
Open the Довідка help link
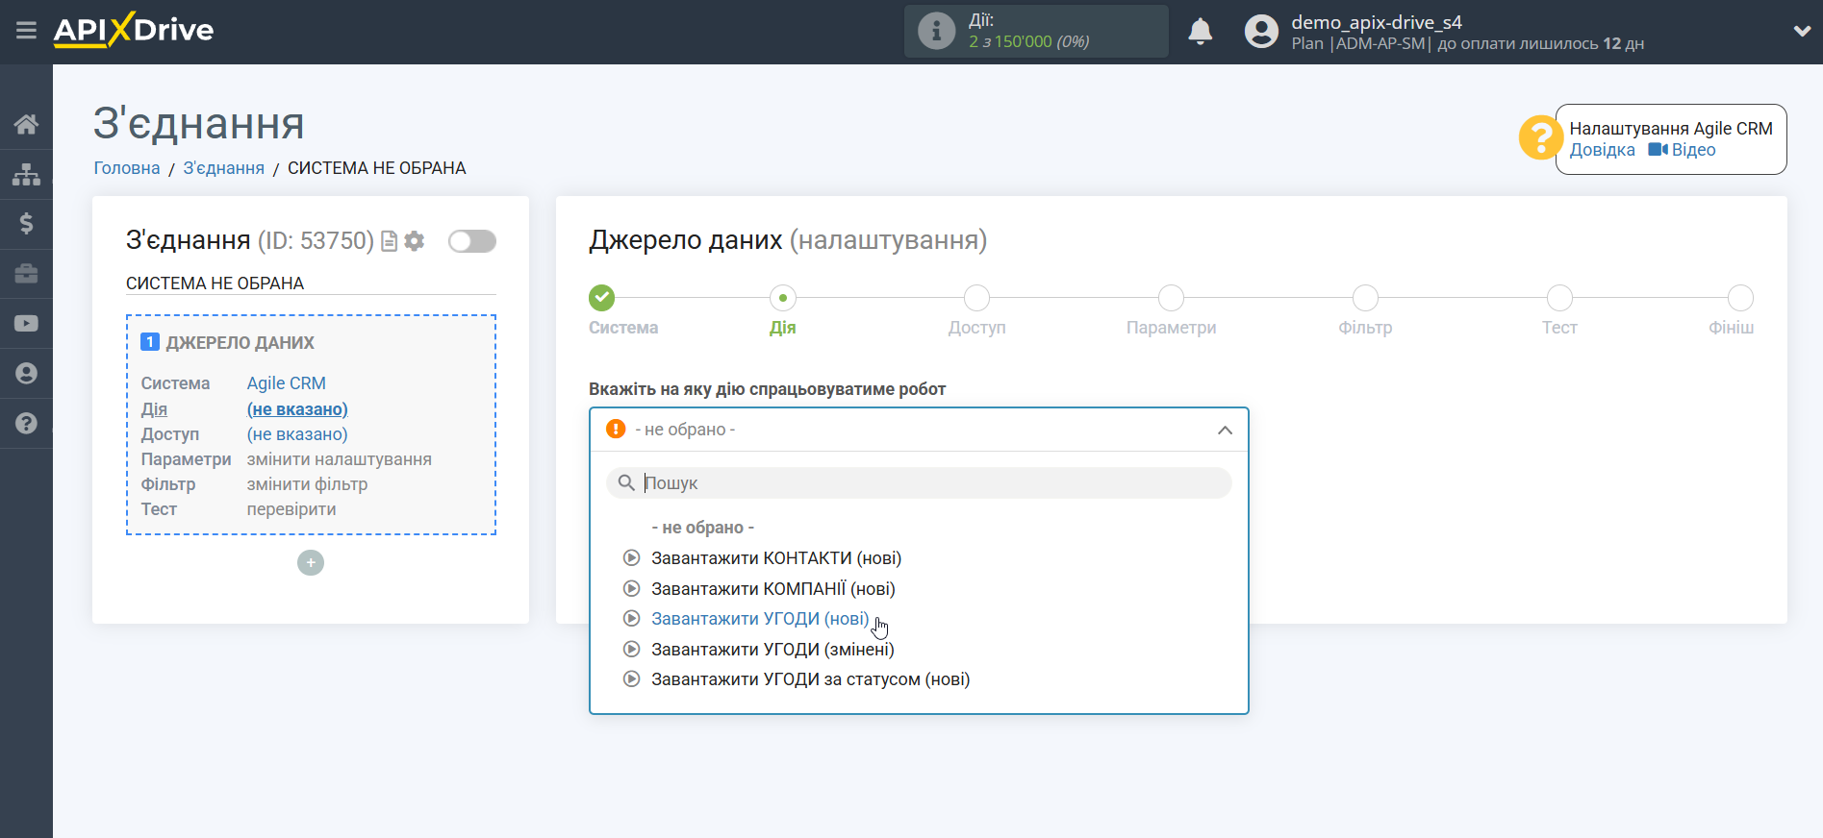coord(1603,150)
